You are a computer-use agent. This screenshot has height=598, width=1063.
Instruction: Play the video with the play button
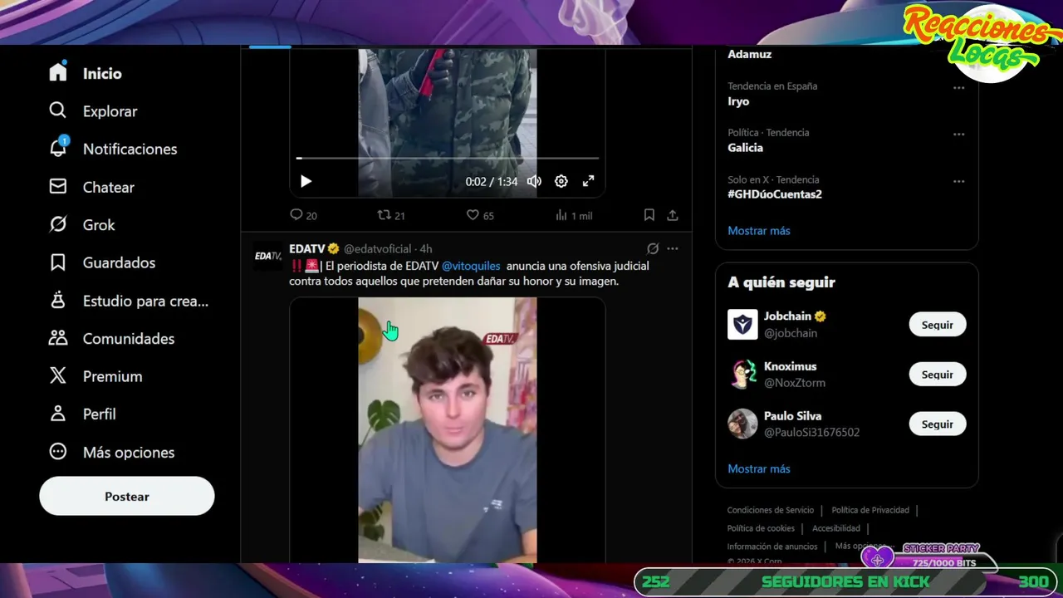coord(306,181)
